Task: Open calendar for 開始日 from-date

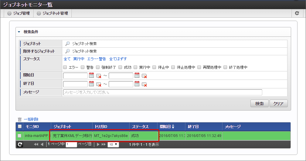Action: [91, 75]
